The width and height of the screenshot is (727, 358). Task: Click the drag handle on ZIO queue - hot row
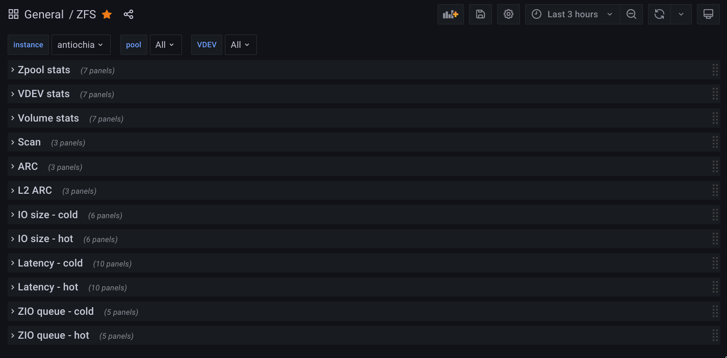pyautogui.click(x=715, y=336)
